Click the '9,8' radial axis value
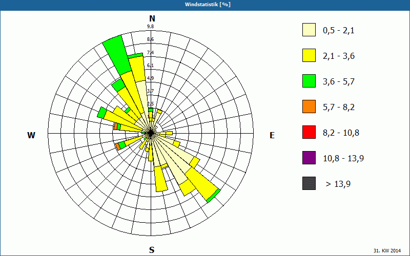 pyautogui.click(x=150, y=27)
